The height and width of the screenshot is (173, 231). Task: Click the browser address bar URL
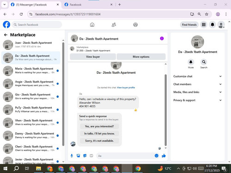68,14
